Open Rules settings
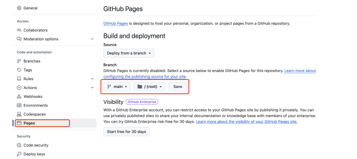This screenshot has height=159, width=357. click(x=28, y=79)
